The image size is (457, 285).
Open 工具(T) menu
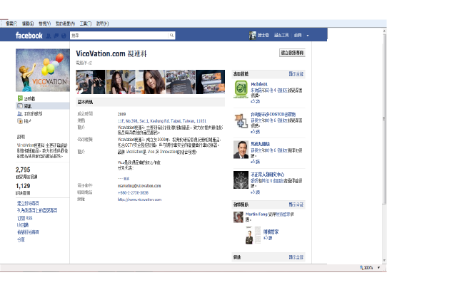[86, 24]
